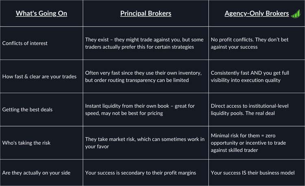Select the "How fast & clear are your trades" label

39,77
